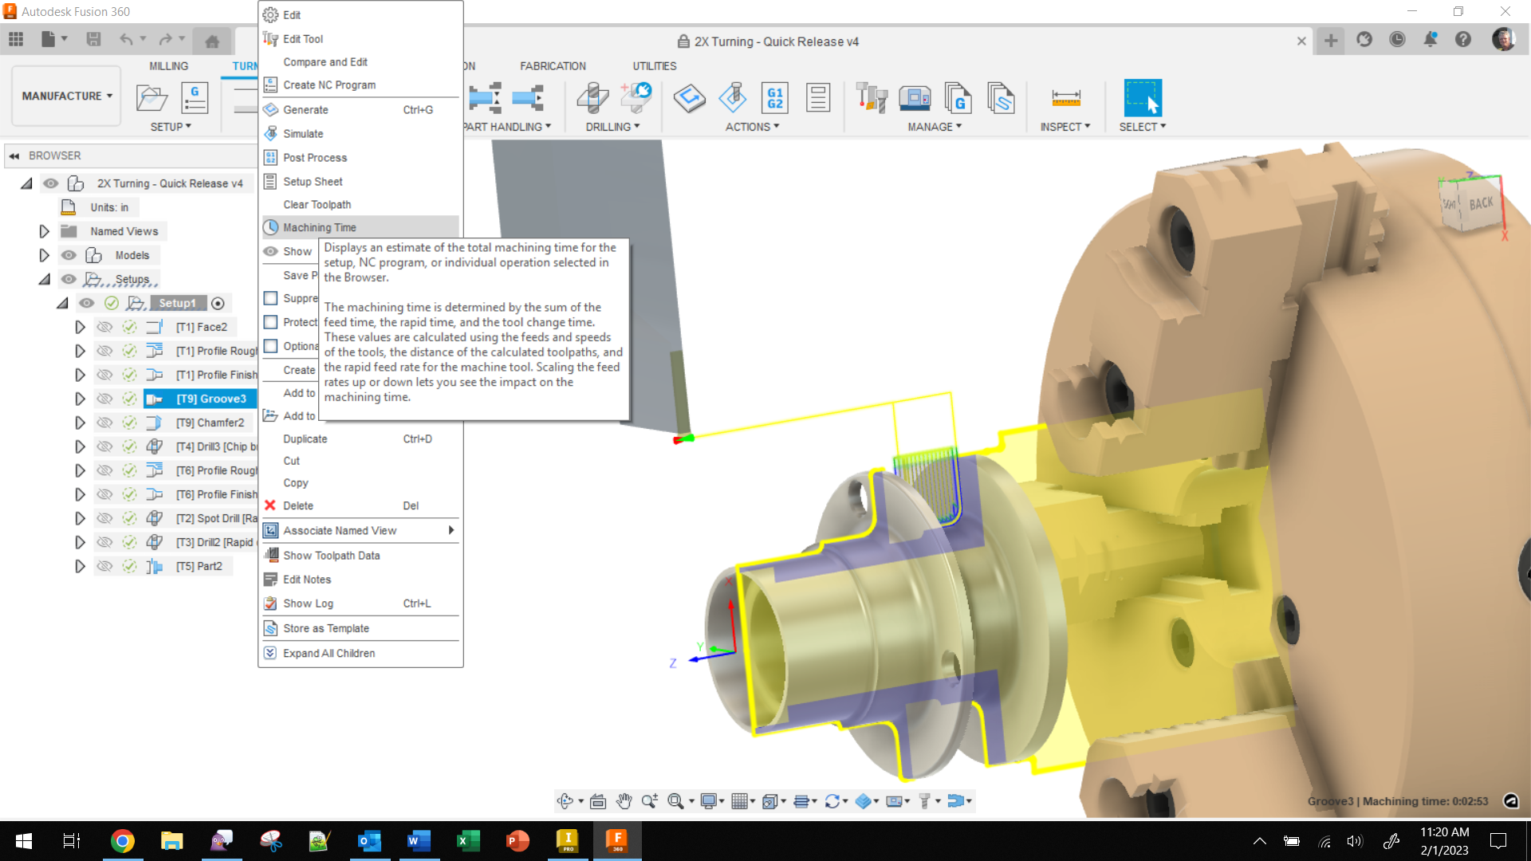The width and height of the screenshot is (1531, 861).
Task: Open Excel from the Windows taskbar
Action: pos(468,840)
